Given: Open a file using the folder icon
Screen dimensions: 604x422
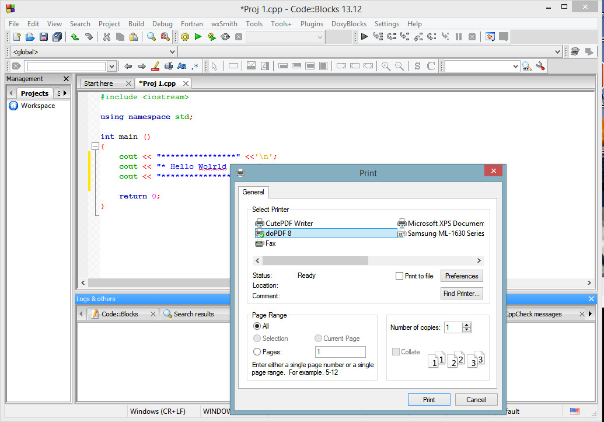Looking at the screenshot, I should coord(30,37).
